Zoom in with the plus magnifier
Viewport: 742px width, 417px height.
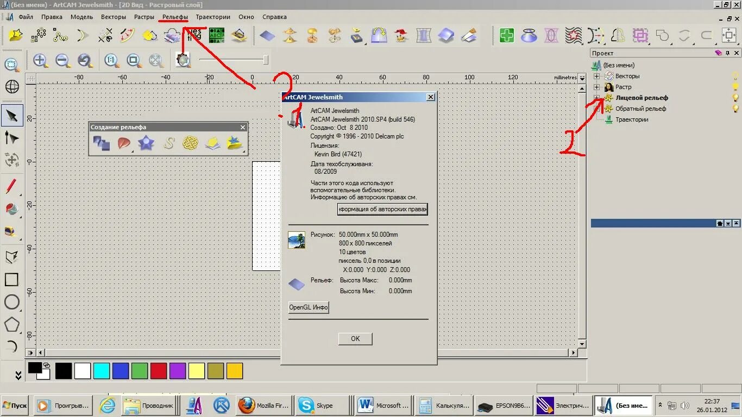40,60
